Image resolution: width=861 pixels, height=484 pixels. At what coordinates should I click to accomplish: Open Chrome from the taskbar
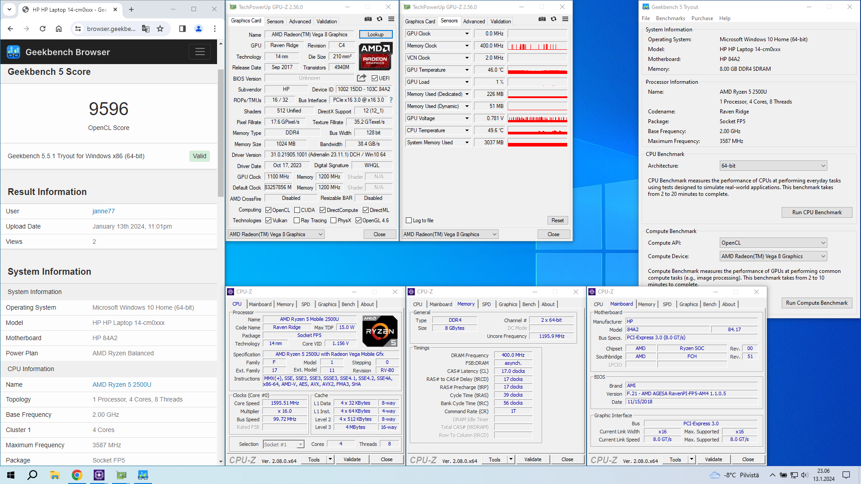click(77, 475)
